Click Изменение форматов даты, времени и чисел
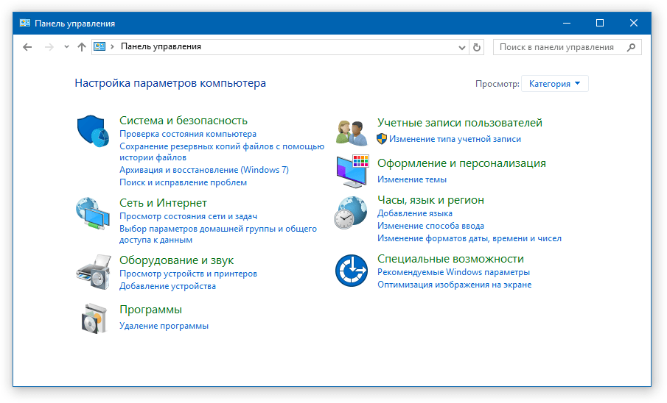 (x=469, y=238)
